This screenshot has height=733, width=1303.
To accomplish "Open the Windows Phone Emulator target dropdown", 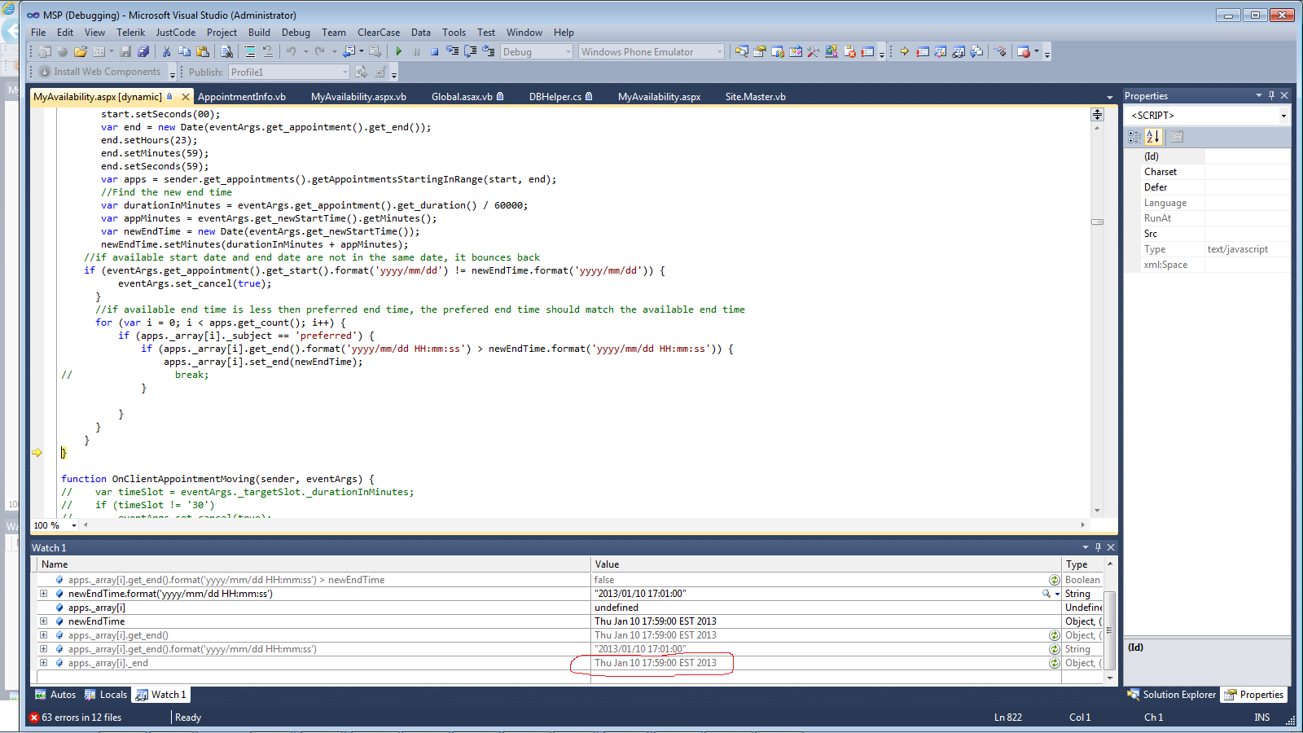I will pyautogui.click(x=719, y=51).
